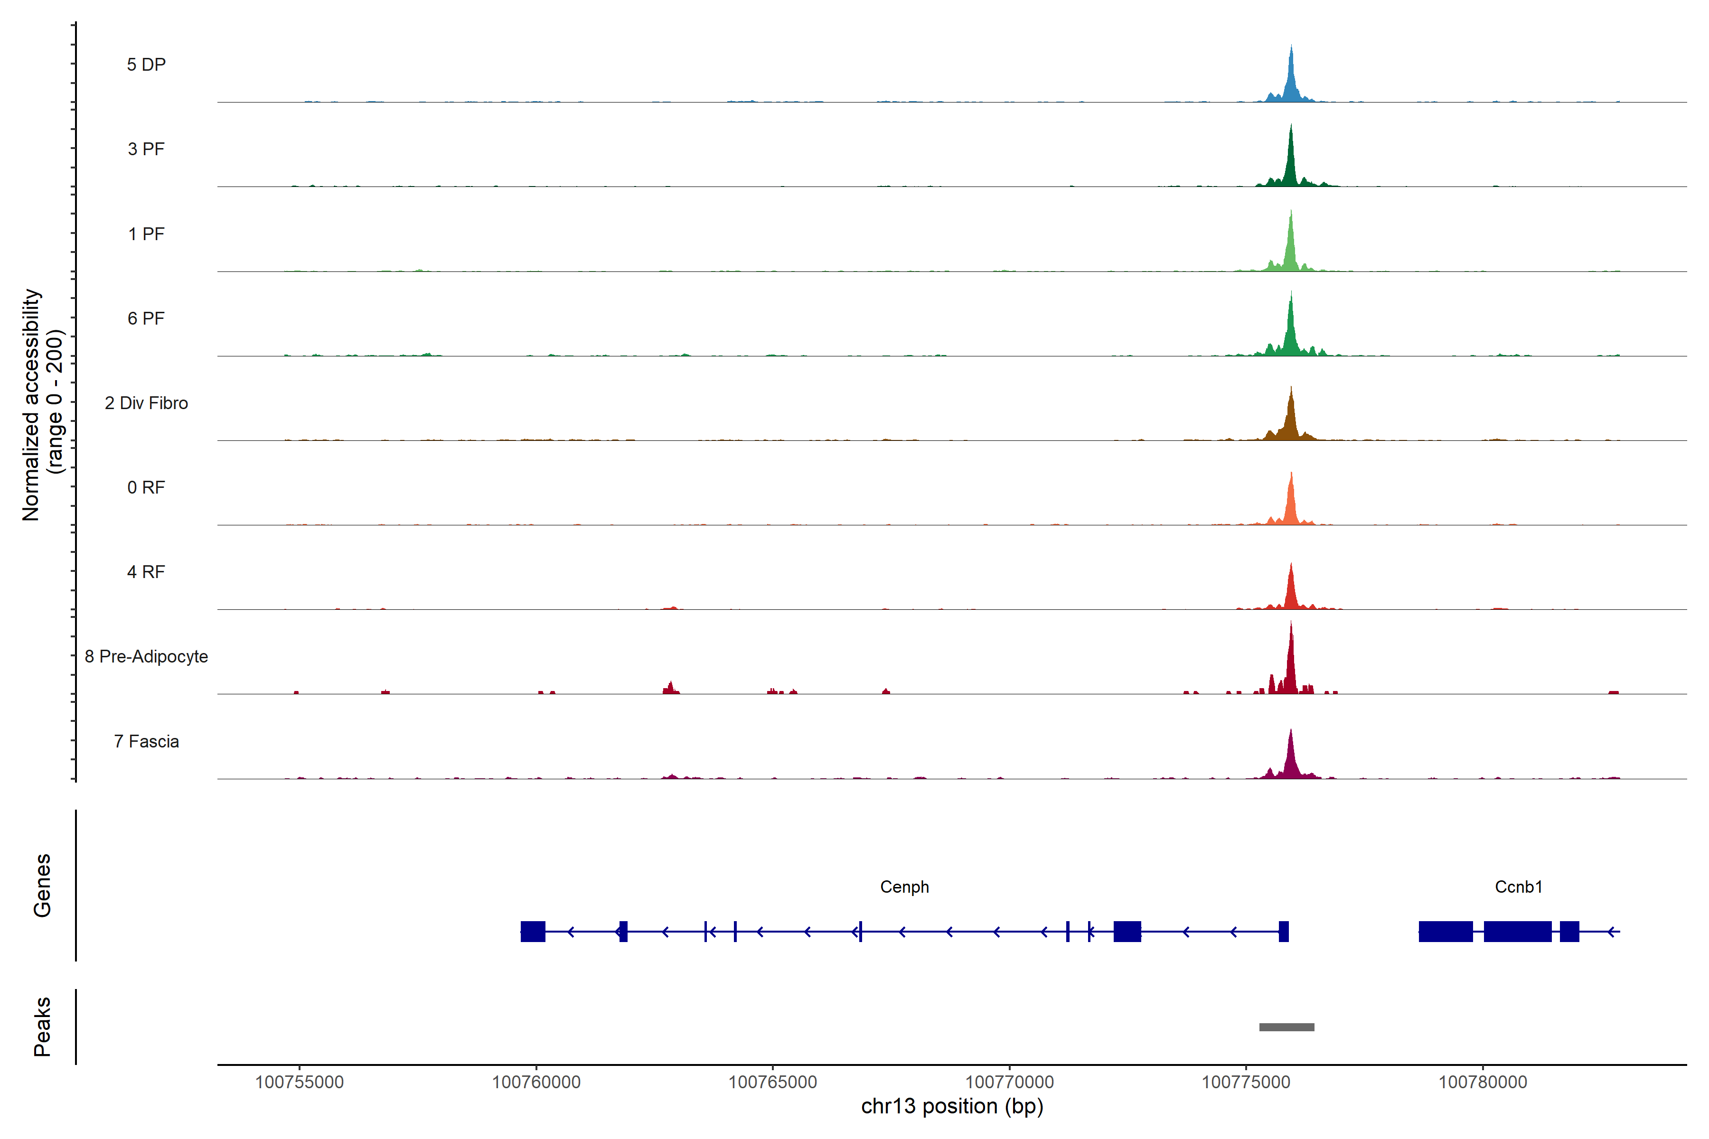Click the orange 0 RF accessibility peak
The height and width of the screenshot is (1139, 1709).
point(1290,508)
